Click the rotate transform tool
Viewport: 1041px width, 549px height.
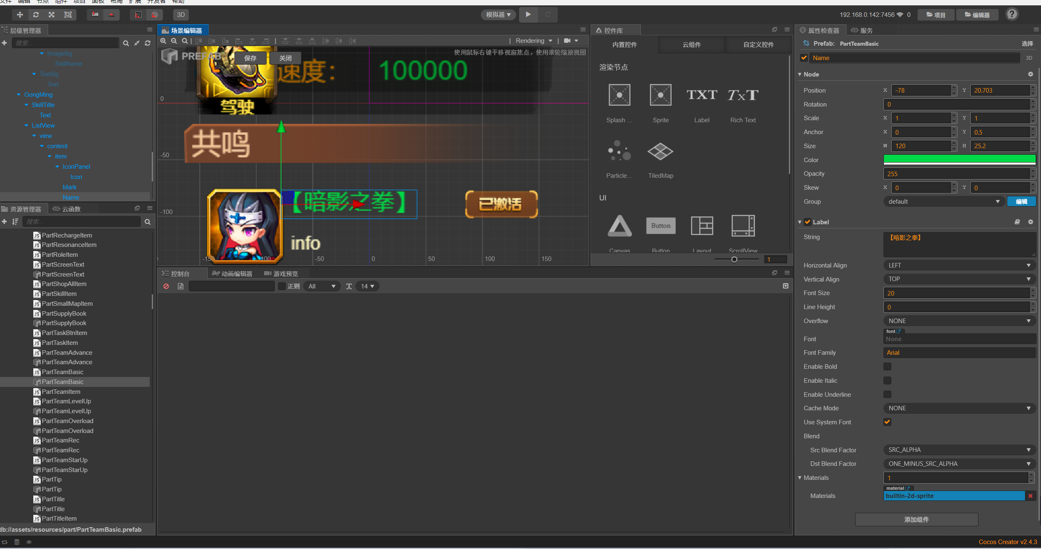tap(36, 15)
